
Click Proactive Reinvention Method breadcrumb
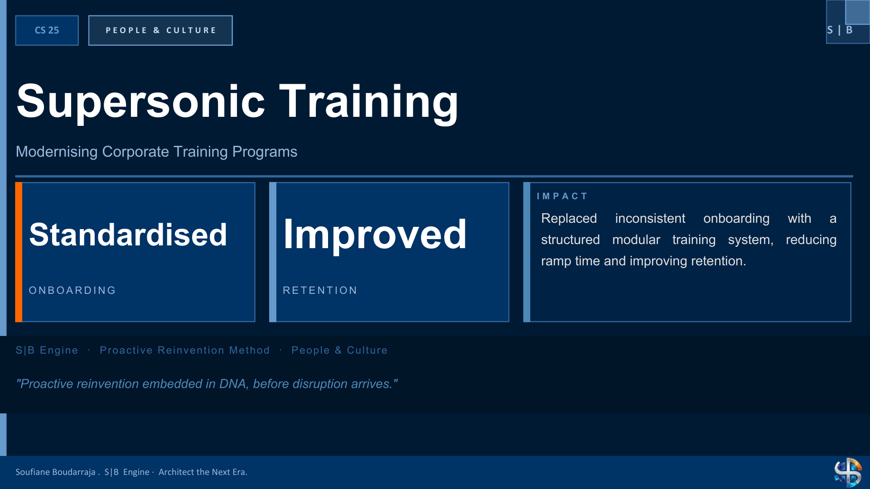pyautogui.click(x=184, y=350)
